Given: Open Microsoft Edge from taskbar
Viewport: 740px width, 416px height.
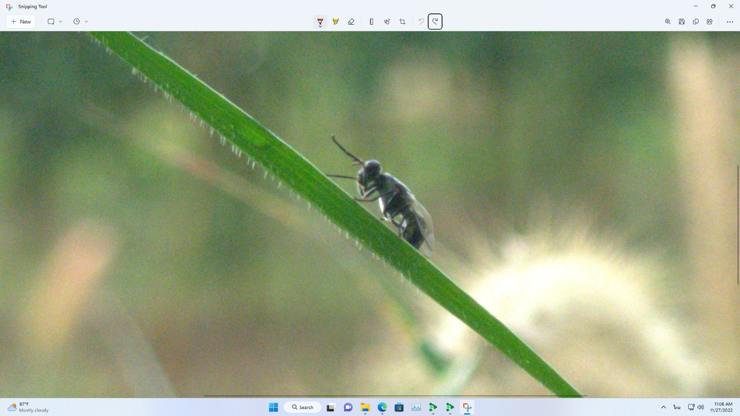Looking at the screenshot, I should tap(382, 407).
